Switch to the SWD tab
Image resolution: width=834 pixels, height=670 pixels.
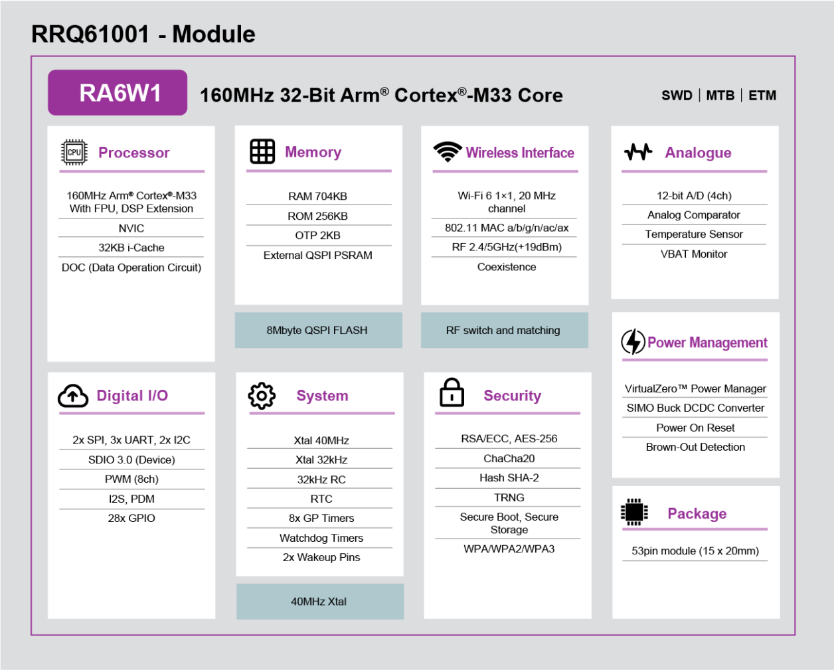[677, 95]
